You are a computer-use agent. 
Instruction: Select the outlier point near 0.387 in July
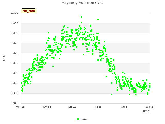click(x=98, y=19)
